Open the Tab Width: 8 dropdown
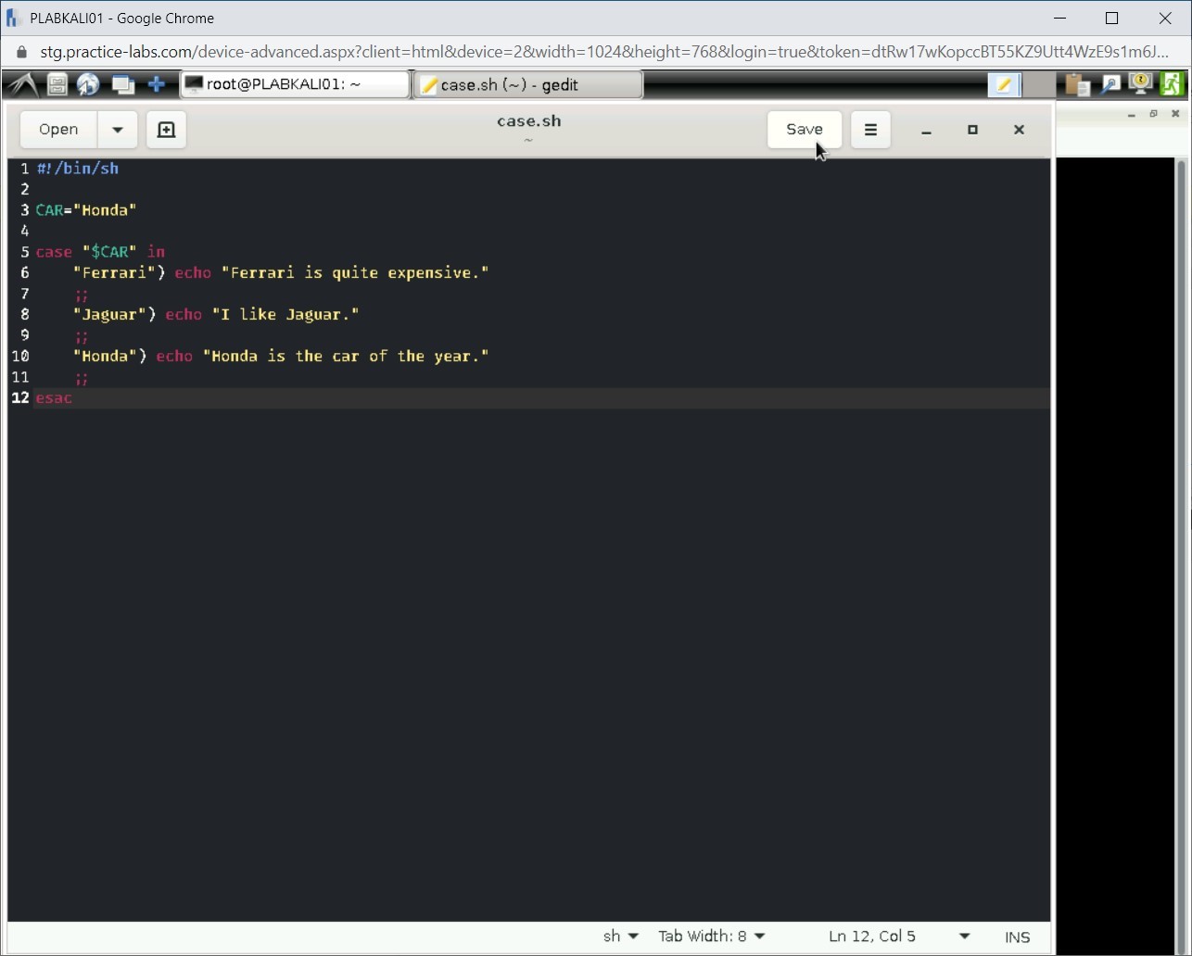Screen dimensions: 1192x956 point(711,937)
